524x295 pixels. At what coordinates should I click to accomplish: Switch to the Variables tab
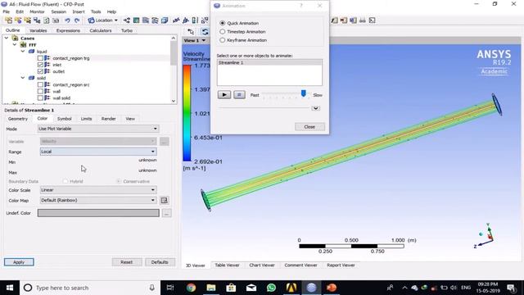click(38, 30)
